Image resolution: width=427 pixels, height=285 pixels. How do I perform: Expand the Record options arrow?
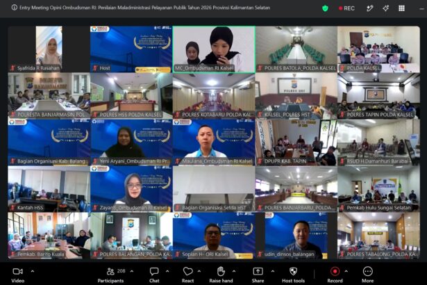tap(346, 271)
